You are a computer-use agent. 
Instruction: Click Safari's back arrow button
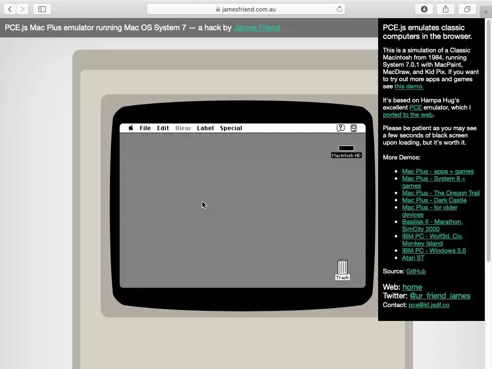pos(10,9)
